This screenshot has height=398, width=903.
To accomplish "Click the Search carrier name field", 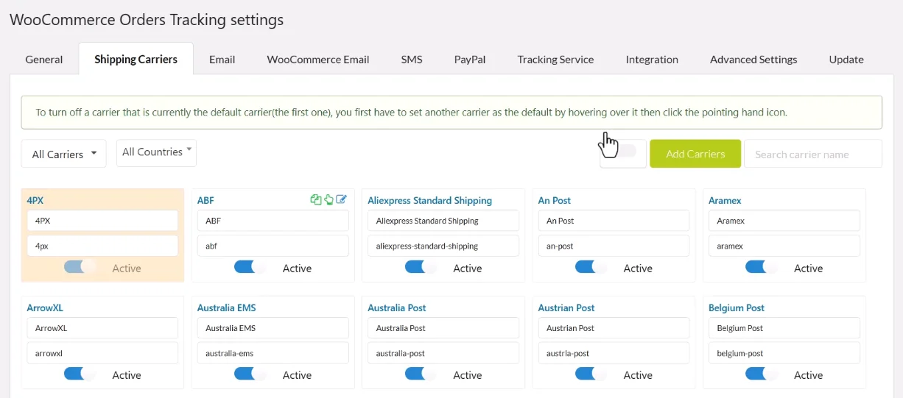I will [x=813, y=154].
